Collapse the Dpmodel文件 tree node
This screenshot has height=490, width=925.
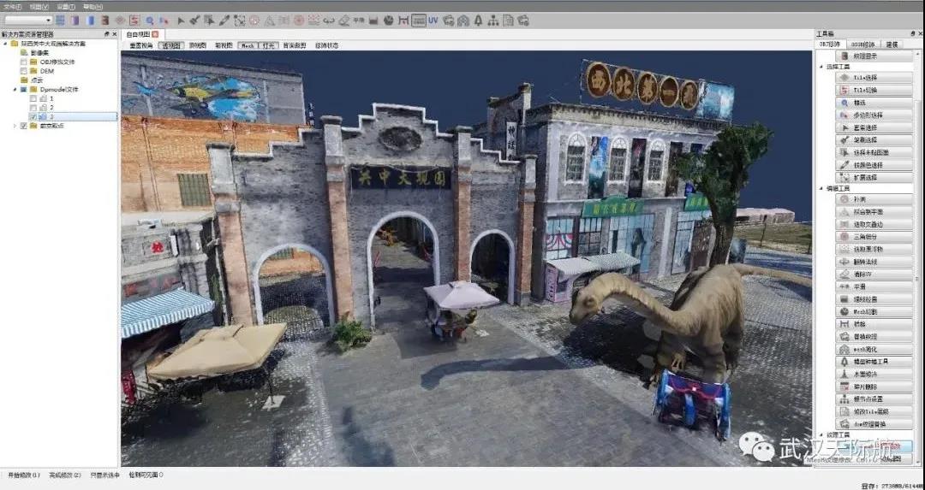(15, 89)
